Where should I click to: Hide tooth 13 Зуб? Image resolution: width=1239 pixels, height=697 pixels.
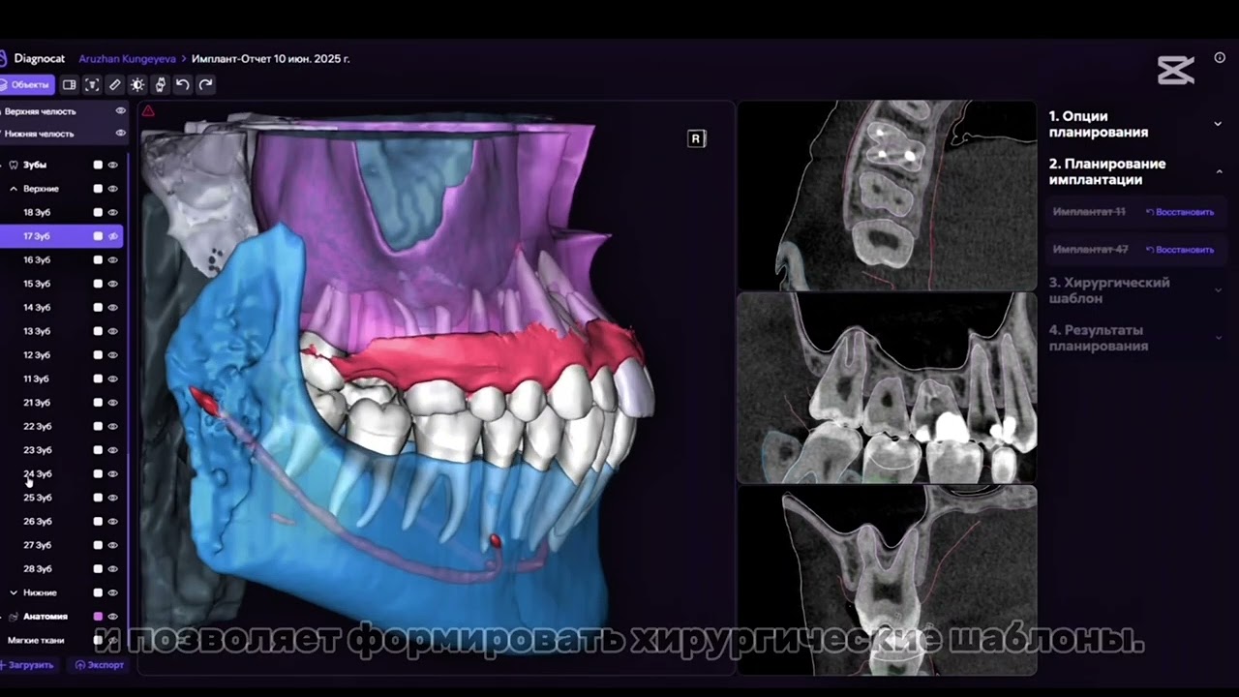(113, 331)
